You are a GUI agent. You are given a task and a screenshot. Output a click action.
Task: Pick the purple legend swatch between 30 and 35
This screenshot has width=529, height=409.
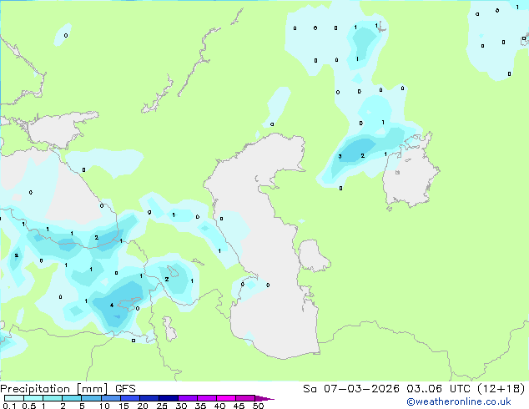click(187, 398)
